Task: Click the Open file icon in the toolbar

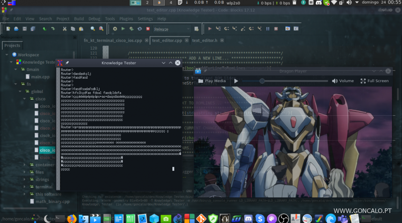Action: click(x=16, y=29)
